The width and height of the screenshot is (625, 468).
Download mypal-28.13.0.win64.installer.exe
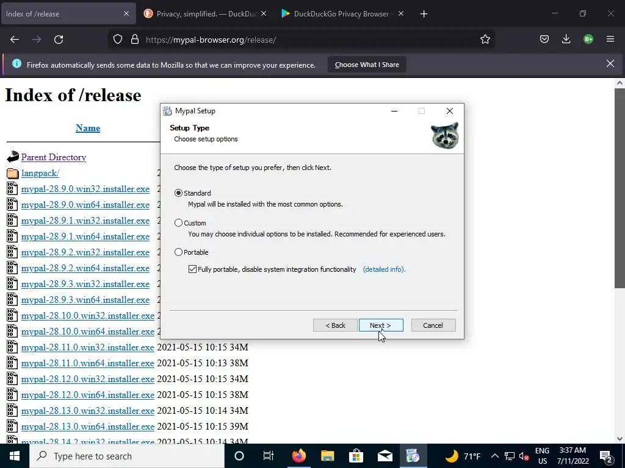click(88, 427)
